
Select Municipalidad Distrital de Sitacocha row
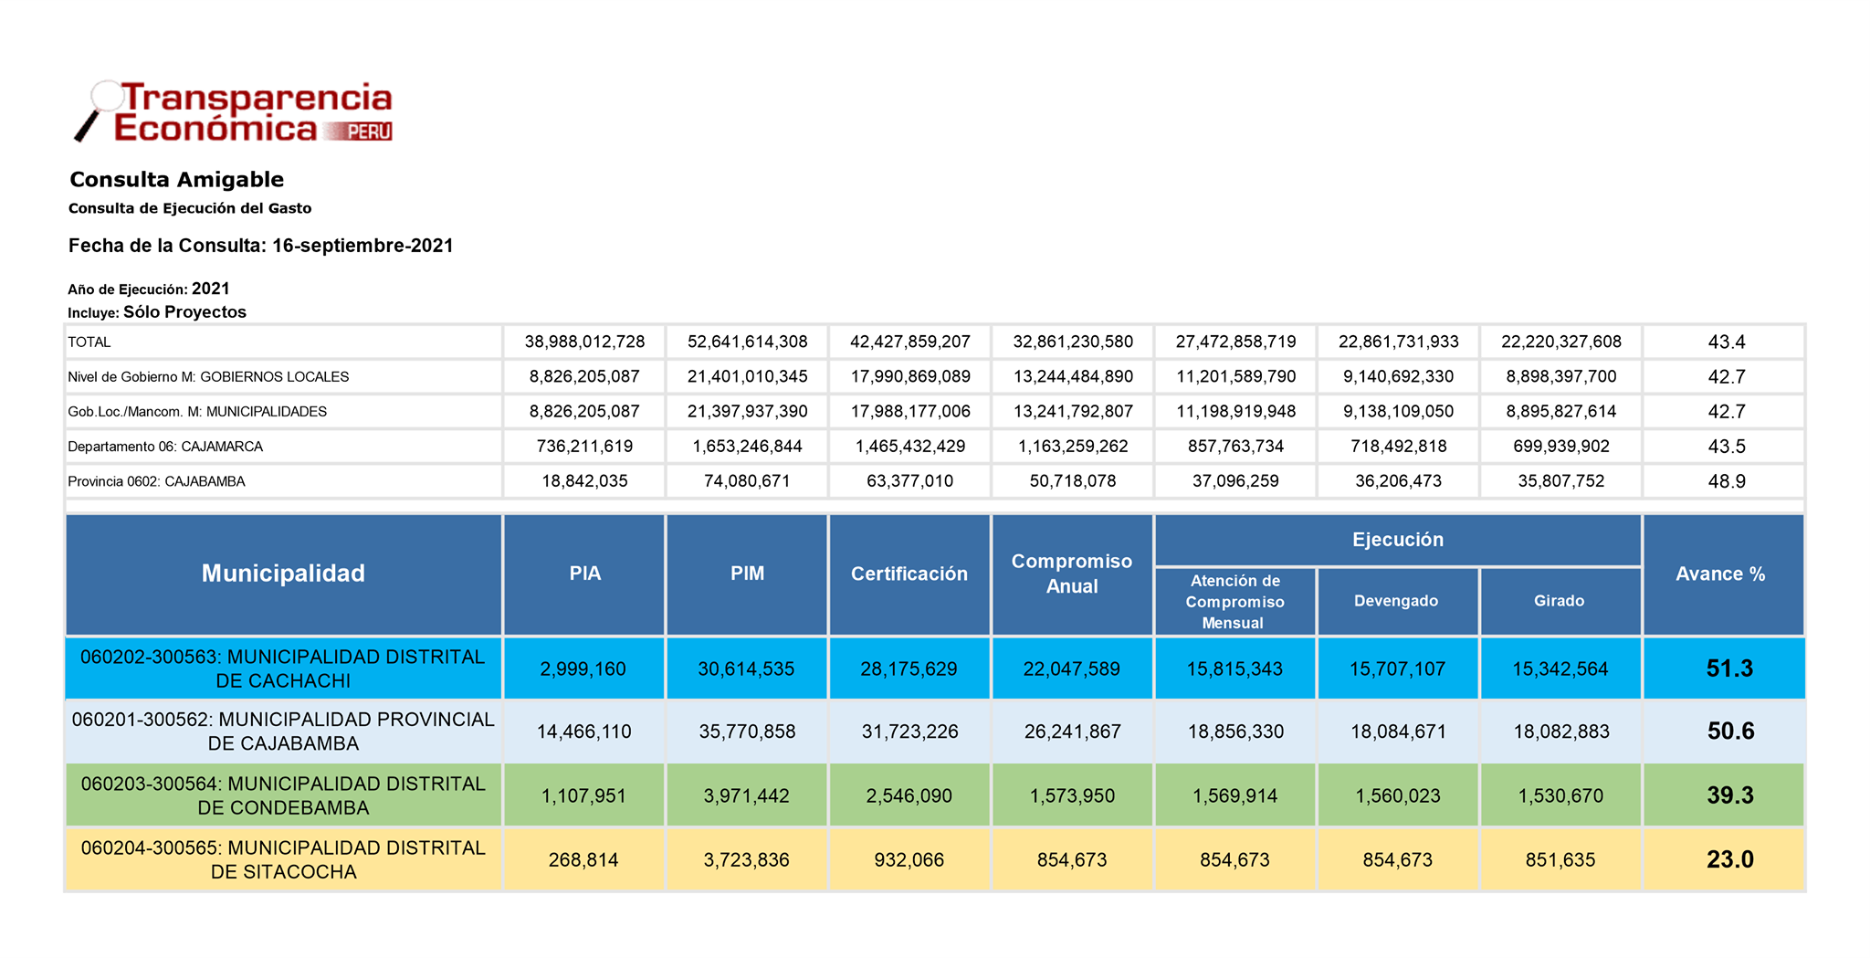click(283, 859)
